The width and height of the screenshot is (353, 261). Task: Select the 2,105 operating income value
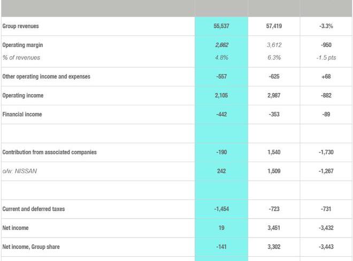click(221, 96)
